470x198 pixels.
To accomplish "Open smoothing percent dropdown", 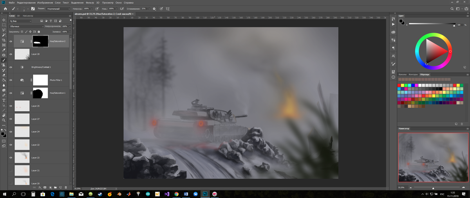I will tap(149, 8).
